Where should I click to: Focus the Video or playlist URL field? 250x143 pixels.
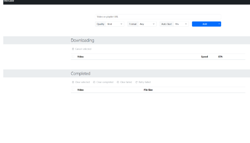click(x=158, y=17)
